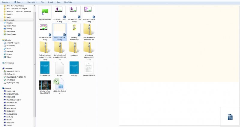The width and height of the screenshot is (240, 127).
Task: Select Libraries in navigation pane
Action: pyautogui.click(x=8, y=40)
